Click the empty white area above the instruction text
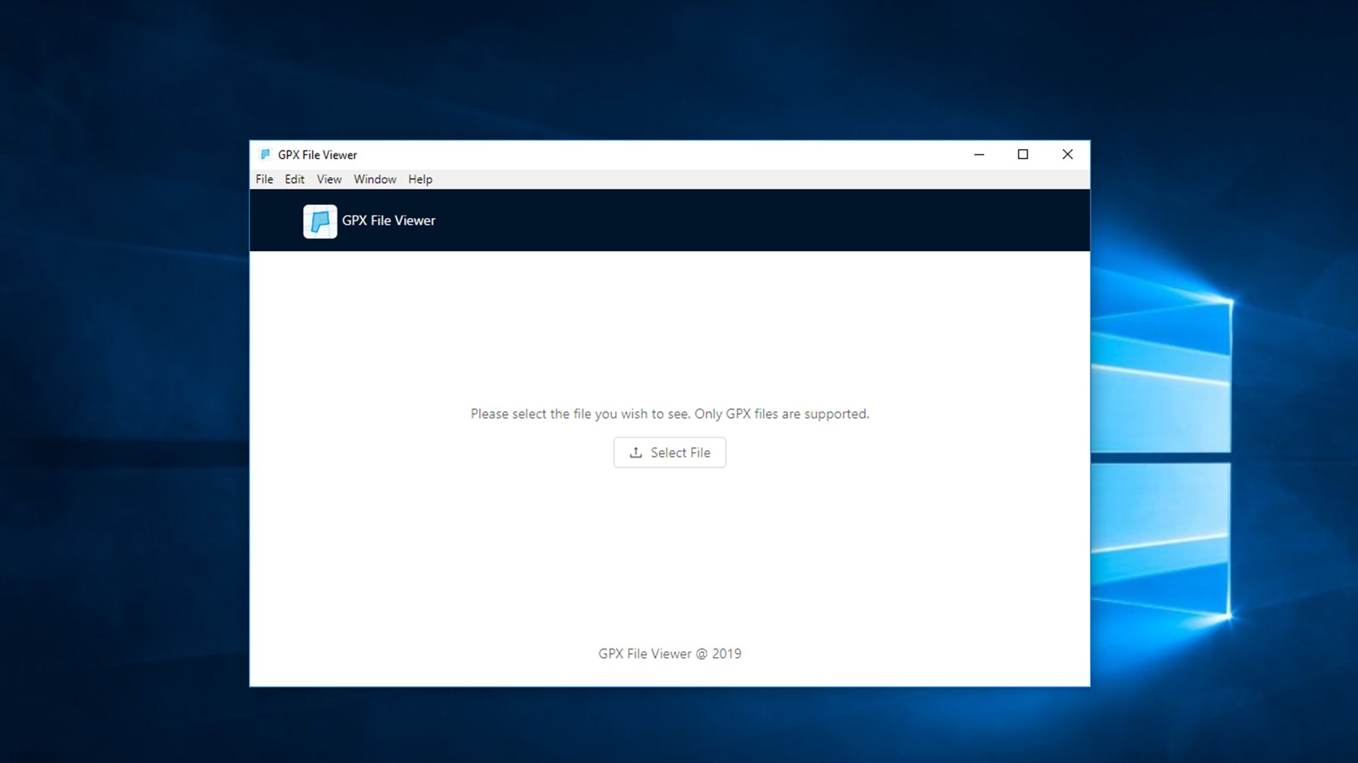The image size is (1358, 763). (x=669, y=325)
